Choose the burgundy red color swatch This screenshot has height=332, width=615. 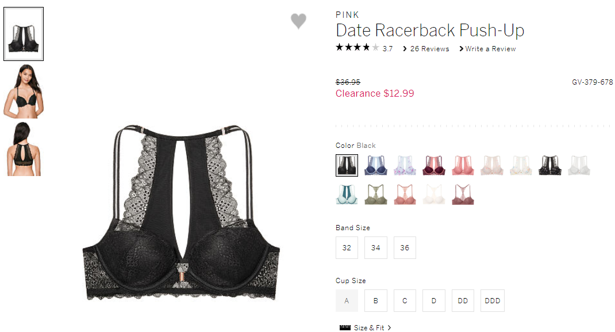[x=434, y=165]
